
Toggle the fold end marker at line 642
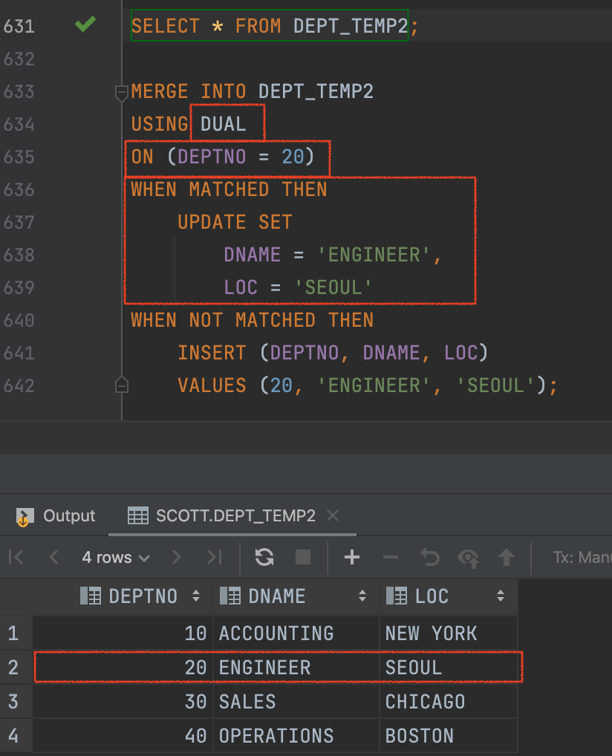tap(122, 385)
